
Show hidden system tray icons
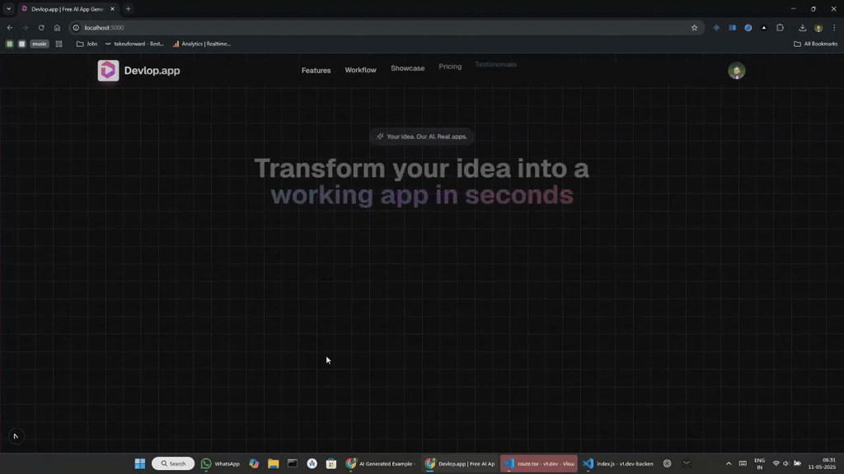point(729,463)
